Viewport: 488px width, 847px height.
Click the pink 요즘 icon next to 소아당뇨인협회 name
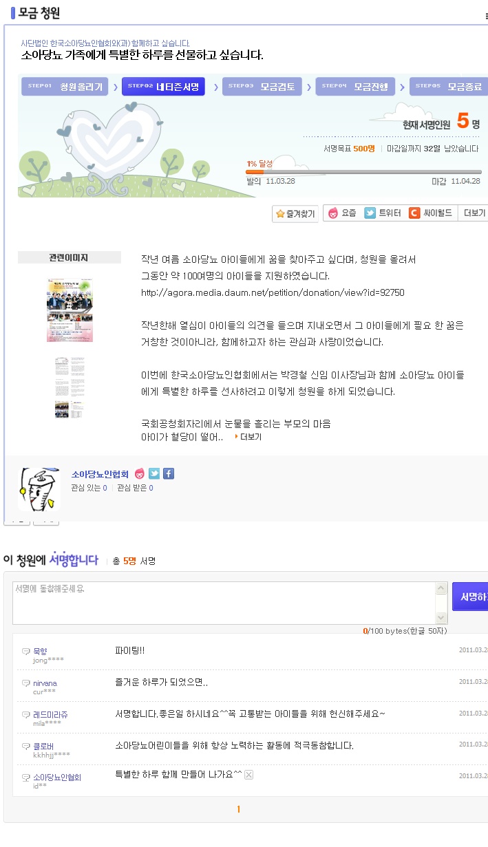(140, 473)
